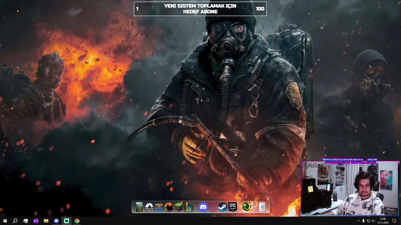Open Discord from the bottom dock

coord(203,207)
